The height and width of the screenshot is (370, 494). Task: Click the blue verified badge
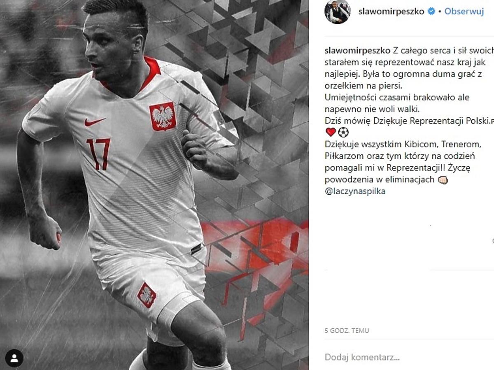[x=431, y=12]
